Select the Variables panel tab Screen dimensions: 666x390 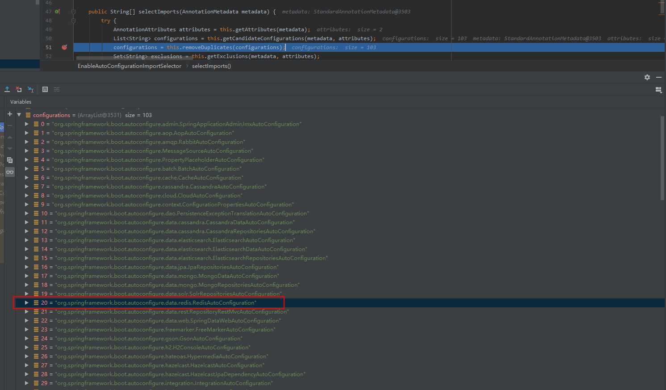pyautogui.click(x=21, y=102)
